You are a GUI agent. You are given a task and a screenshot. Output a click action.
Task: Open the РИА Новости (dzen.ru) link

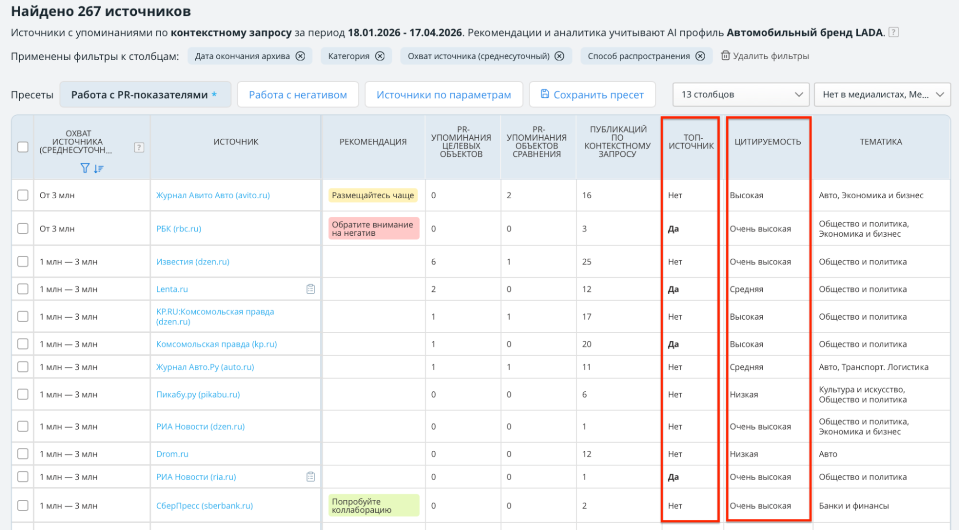[x=201, y=426]
